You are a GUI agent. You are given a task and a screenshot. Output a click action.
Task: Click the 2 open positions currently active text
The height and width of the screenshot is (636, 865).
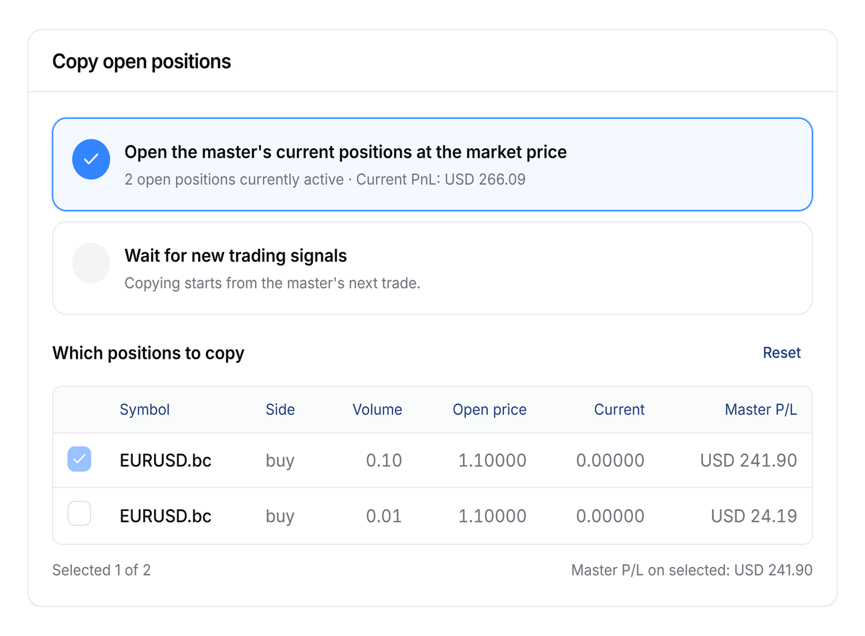point(234,179)
